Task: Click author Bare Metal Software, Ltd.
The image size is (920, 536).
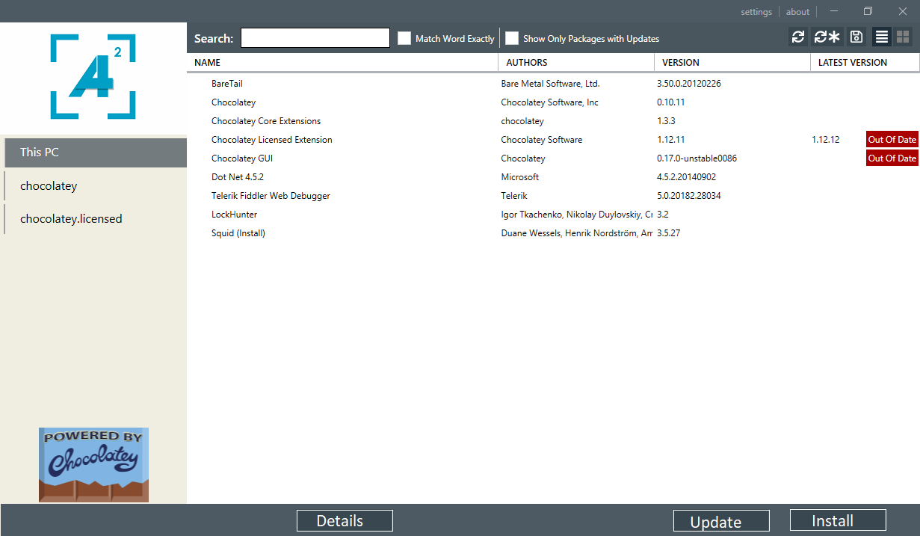Action: pos(550,84)
